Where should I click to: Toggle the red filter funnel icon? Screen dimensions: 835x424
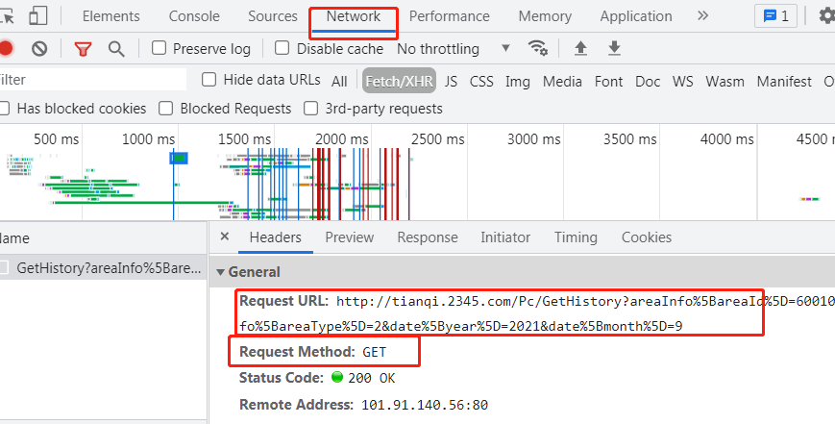[x=84, y=49]
